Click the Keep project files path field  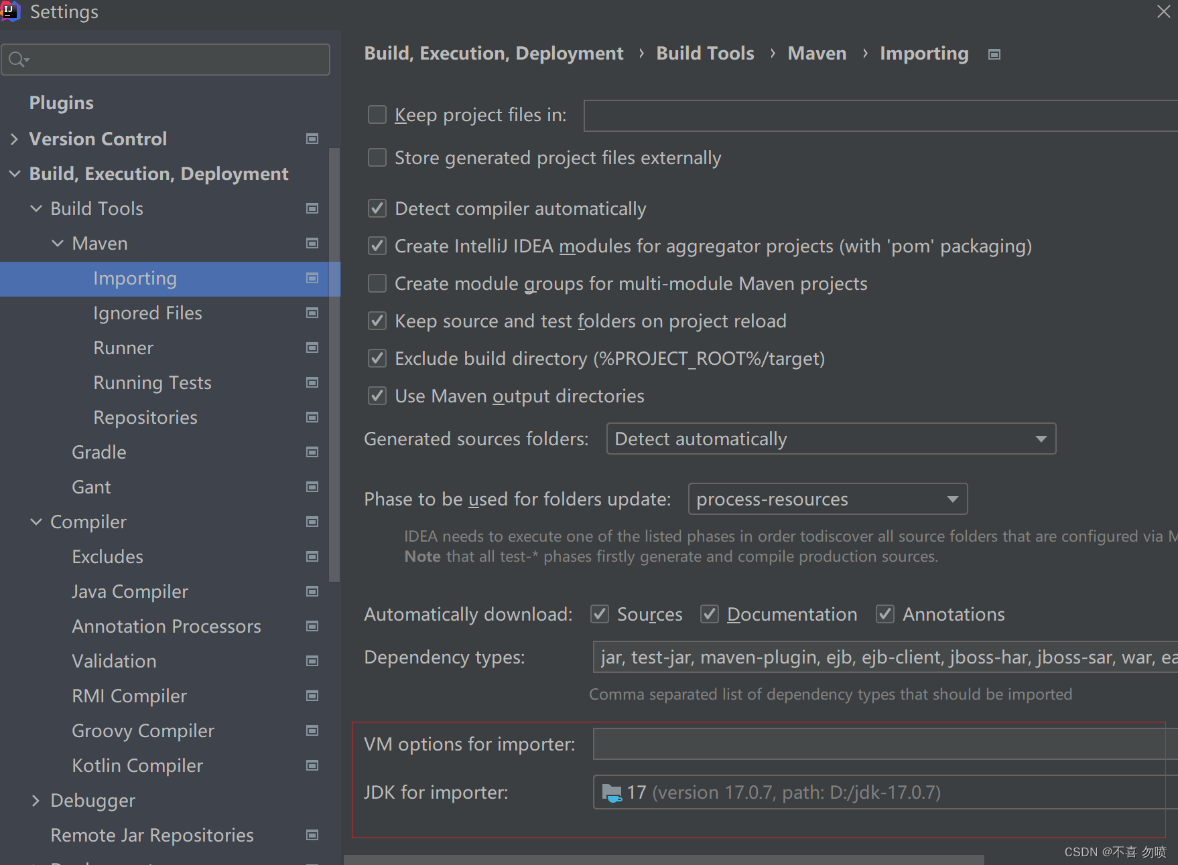pos(880,116)
